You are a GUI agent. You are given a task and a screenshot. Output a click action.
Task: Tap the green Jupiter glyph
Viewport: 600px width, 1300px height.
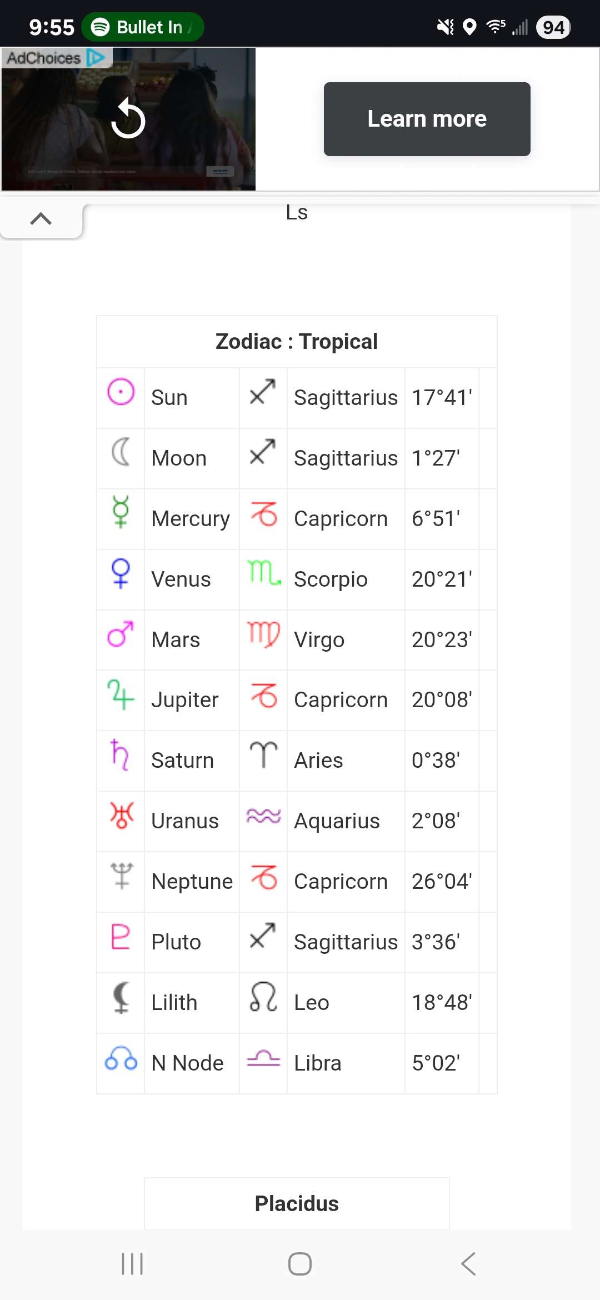[x=121, y=694]
